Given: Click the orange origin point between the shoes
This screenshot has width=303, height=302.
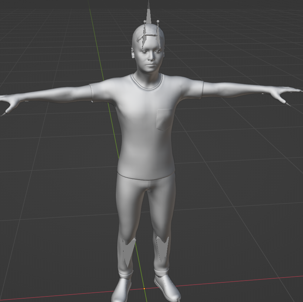Looking at the screenshot, I should tap(144, 289).
